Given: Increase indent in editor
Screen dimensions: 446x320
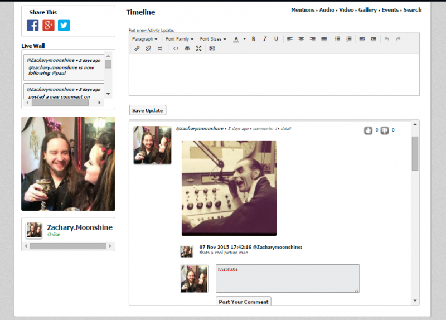Looking at the screenshot, I should pos(374,39).
